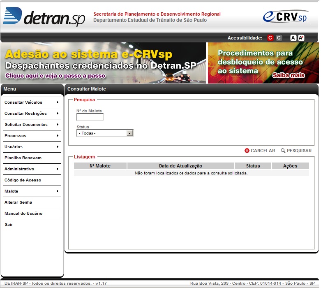Expand the Solicitar Documentos submenu arrow
The width and height of the screenshot is (321, 288).
point(58,124)
